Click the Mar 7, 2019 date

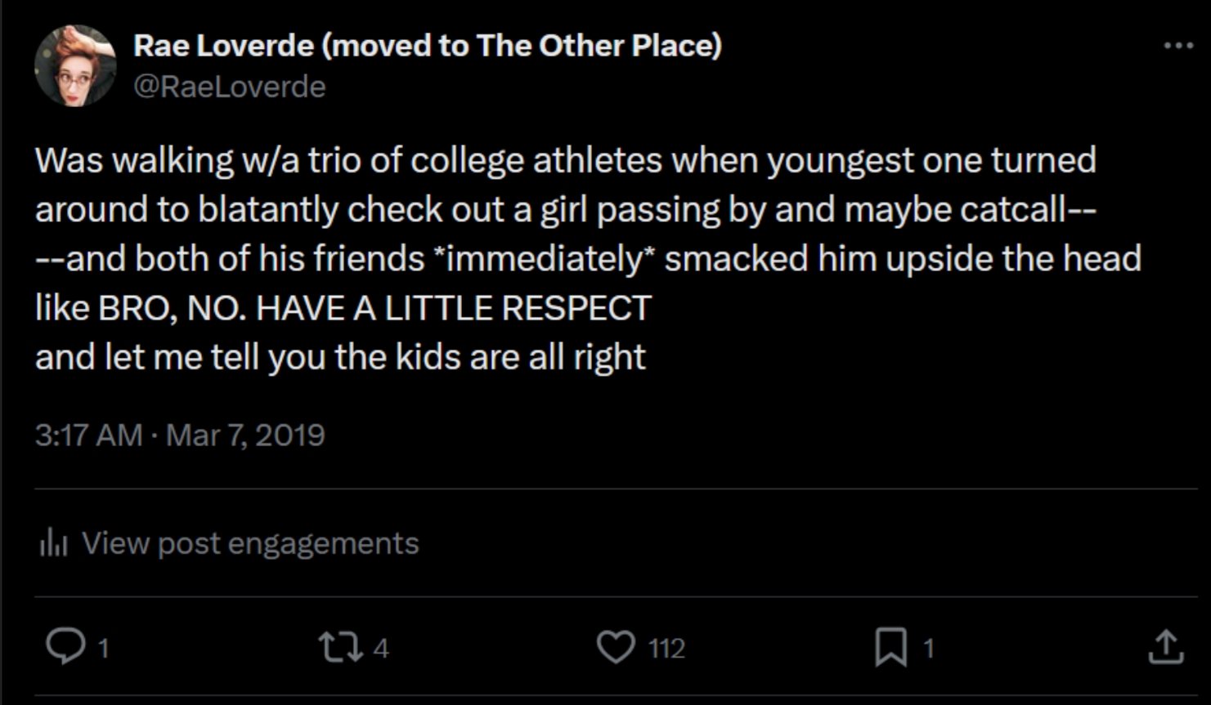(245, 435)
